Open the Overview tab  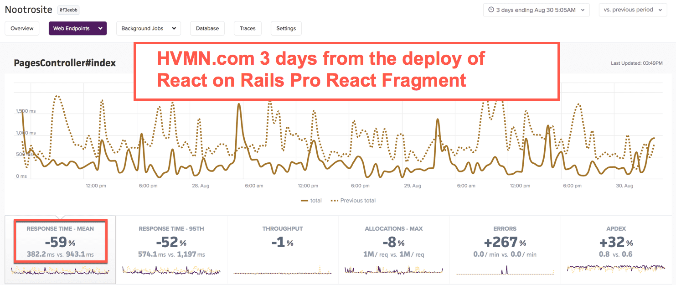pos(22,28)
